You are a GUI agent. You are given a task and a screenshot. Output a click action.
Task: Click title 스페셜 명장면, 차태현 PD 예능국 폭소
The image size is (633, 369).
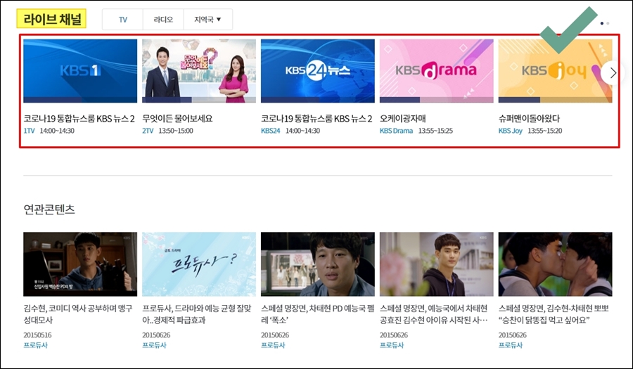click(x=318, y=314)
